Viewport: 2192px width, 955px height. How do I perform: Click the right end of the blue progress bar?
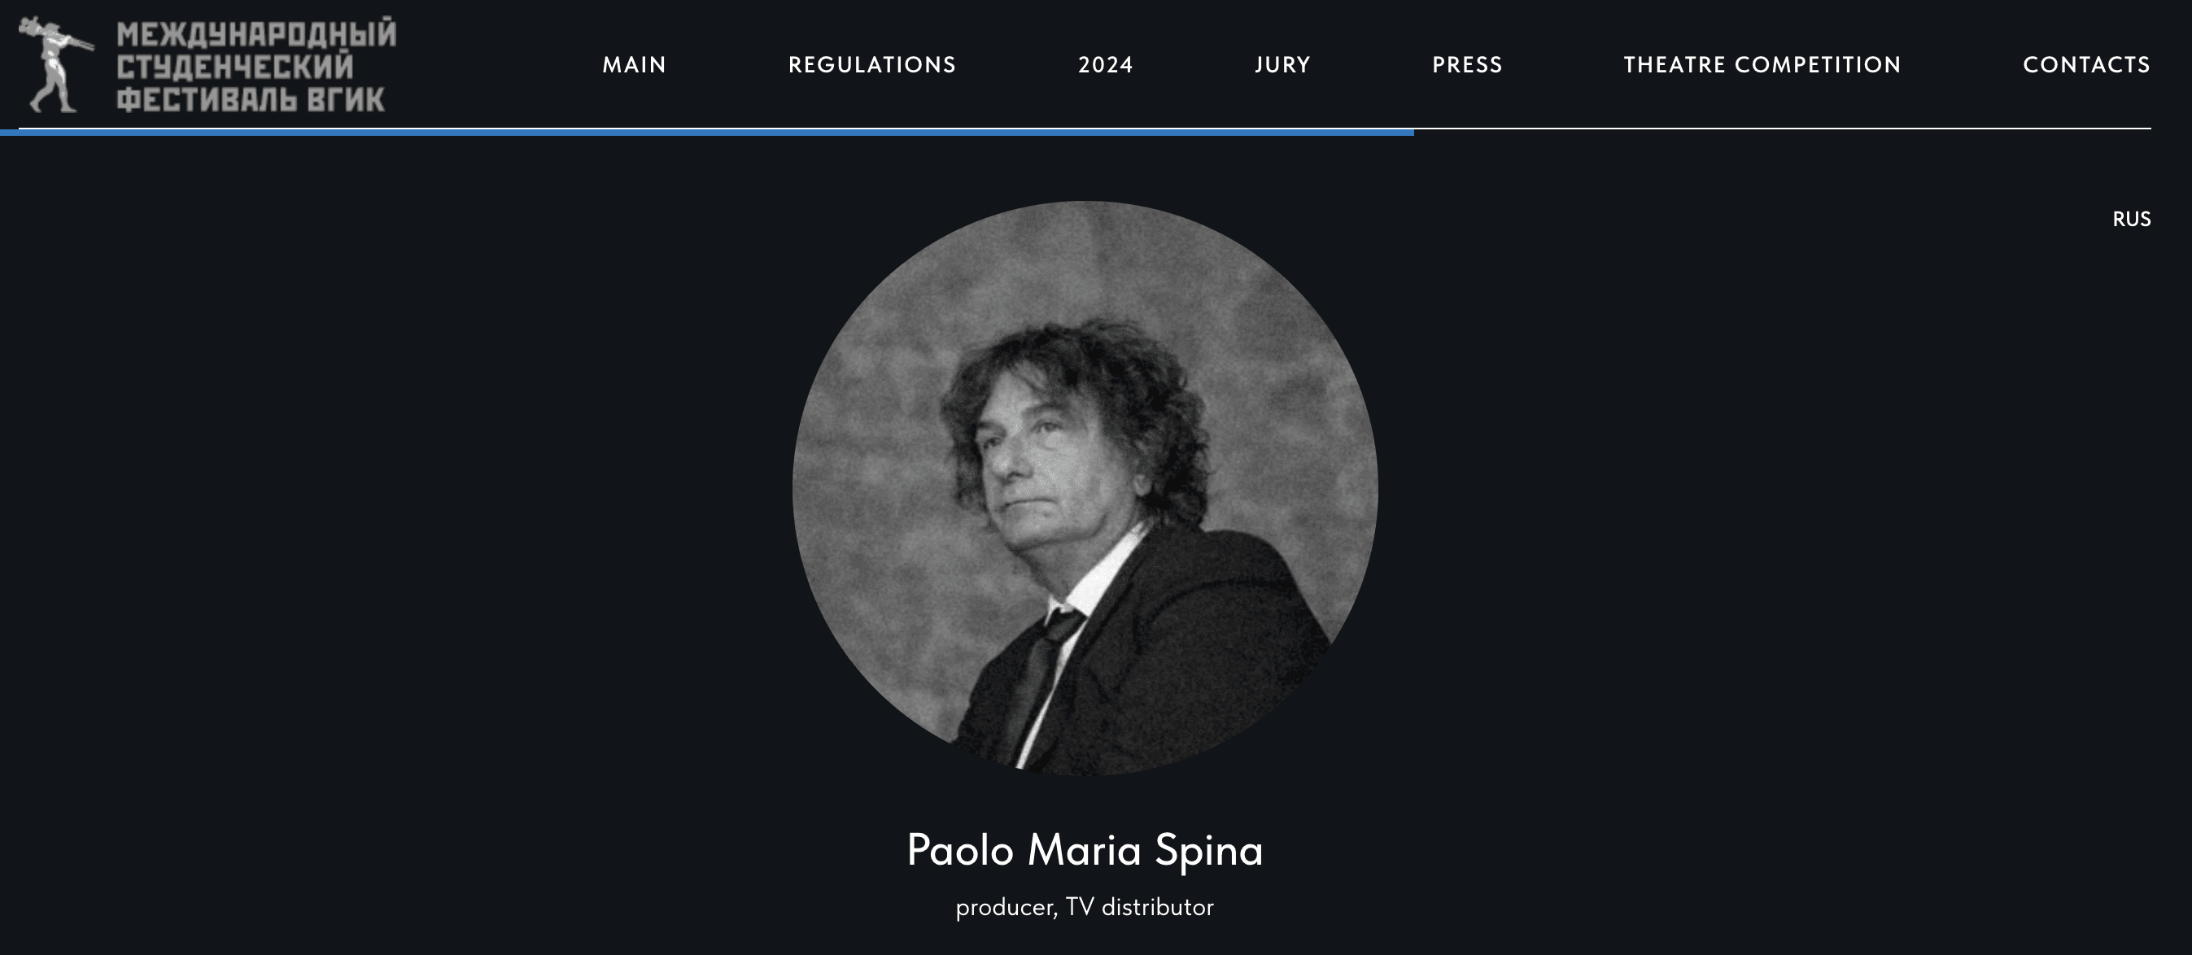click(x=1408, y=132)
